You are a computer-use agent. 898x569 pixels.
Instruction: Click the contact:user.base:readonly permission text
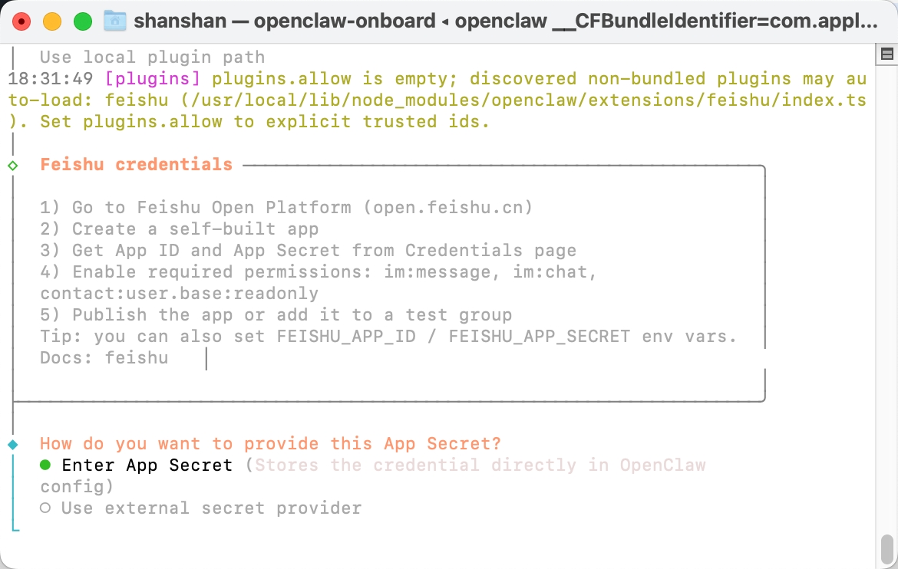179,293
